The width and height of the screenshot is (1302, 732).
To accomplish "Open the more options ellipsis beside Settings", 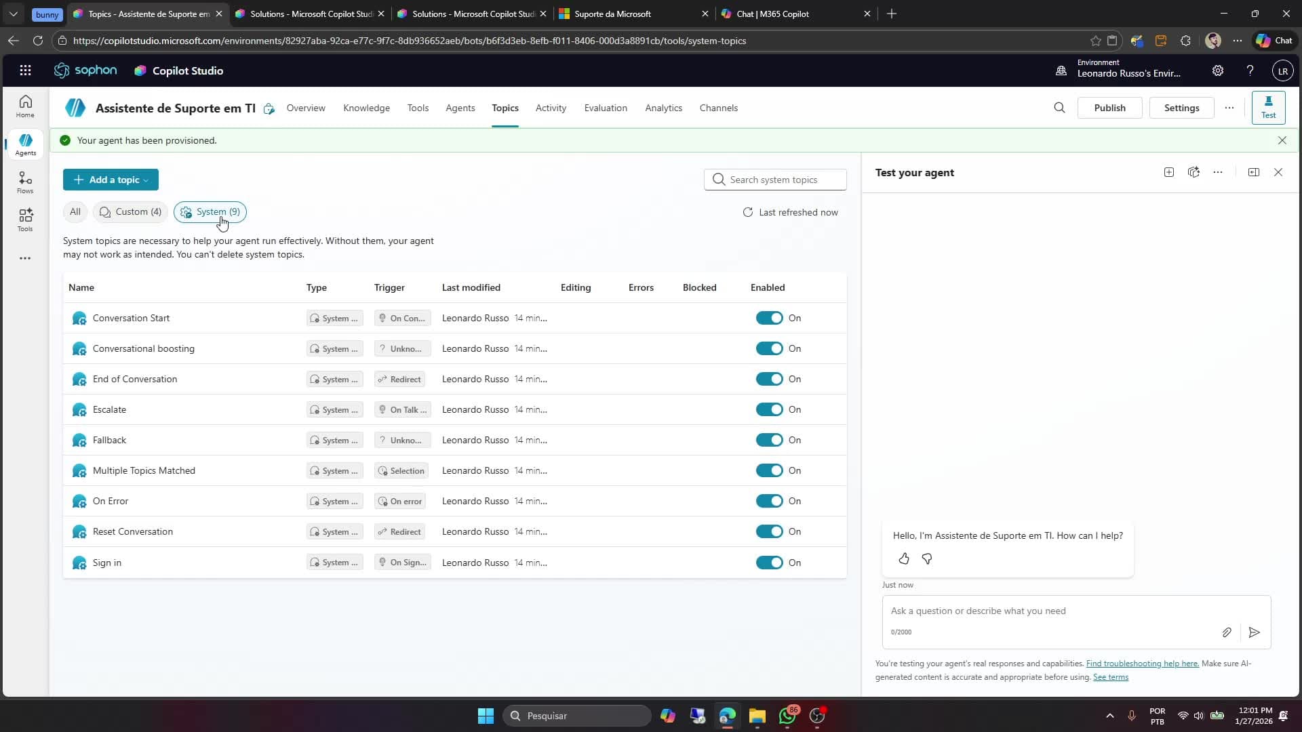I will (1229, 108).
